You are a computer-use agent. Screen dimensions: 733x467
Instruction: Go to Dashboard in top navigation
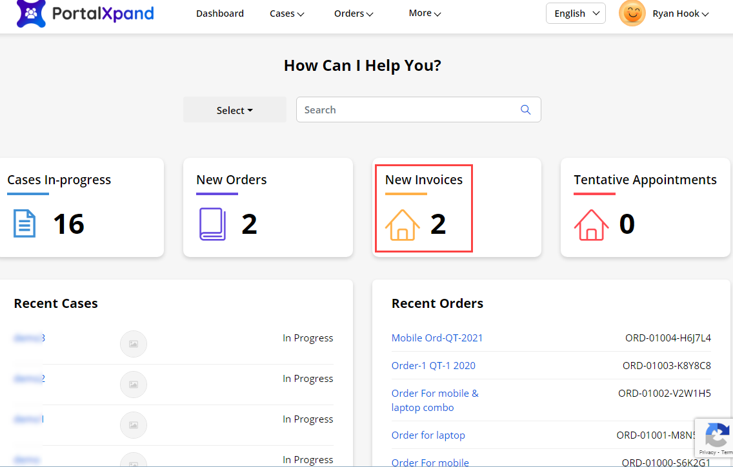coord(220,14)
